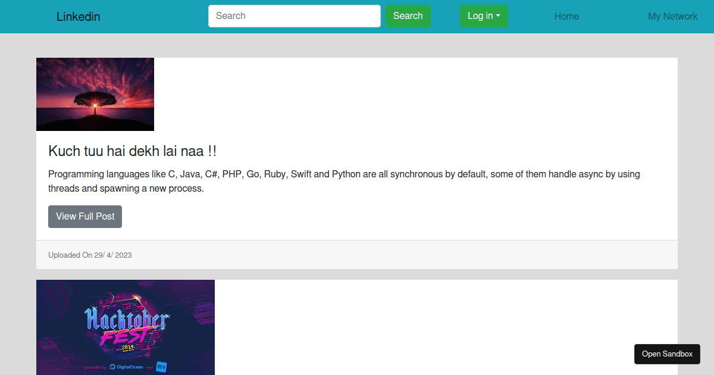Click the caret arrow on the Log in button
Image resolution: width=714 pixels, height=375 pixels.
[499, 16]
